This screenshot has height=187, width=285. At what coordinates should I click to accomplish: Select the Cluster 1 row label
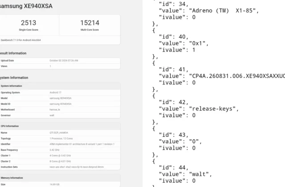coord(5,155)
